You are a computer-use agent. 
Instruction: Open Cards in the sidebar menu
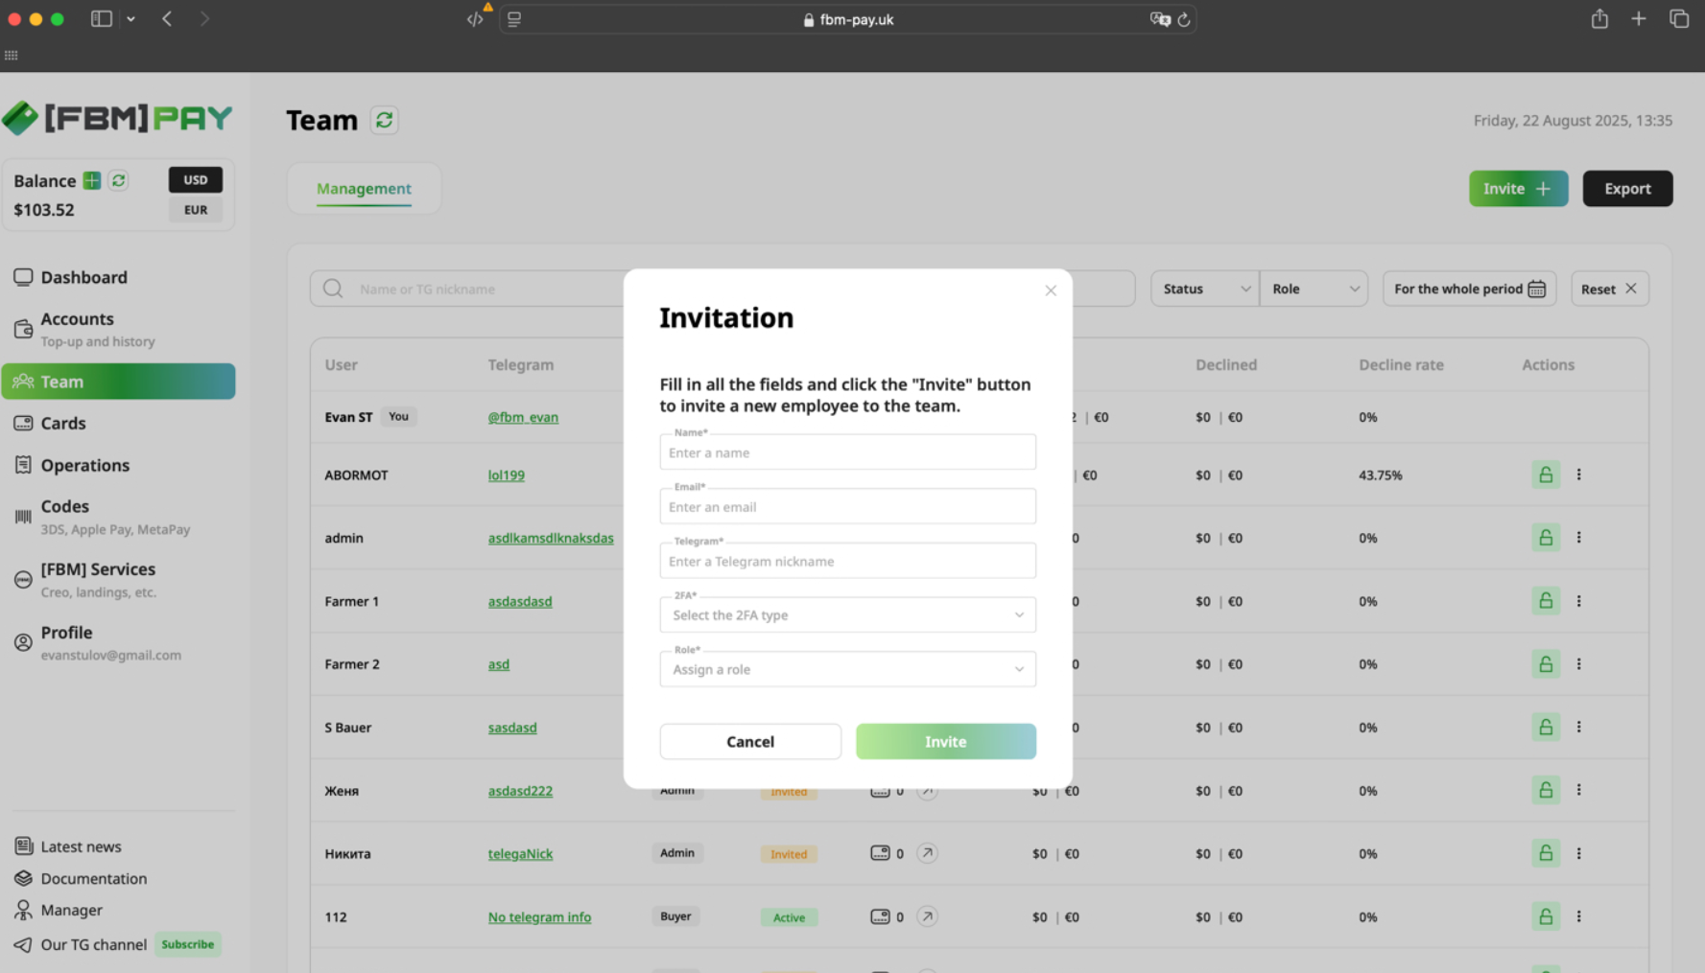tap(63, 423)
